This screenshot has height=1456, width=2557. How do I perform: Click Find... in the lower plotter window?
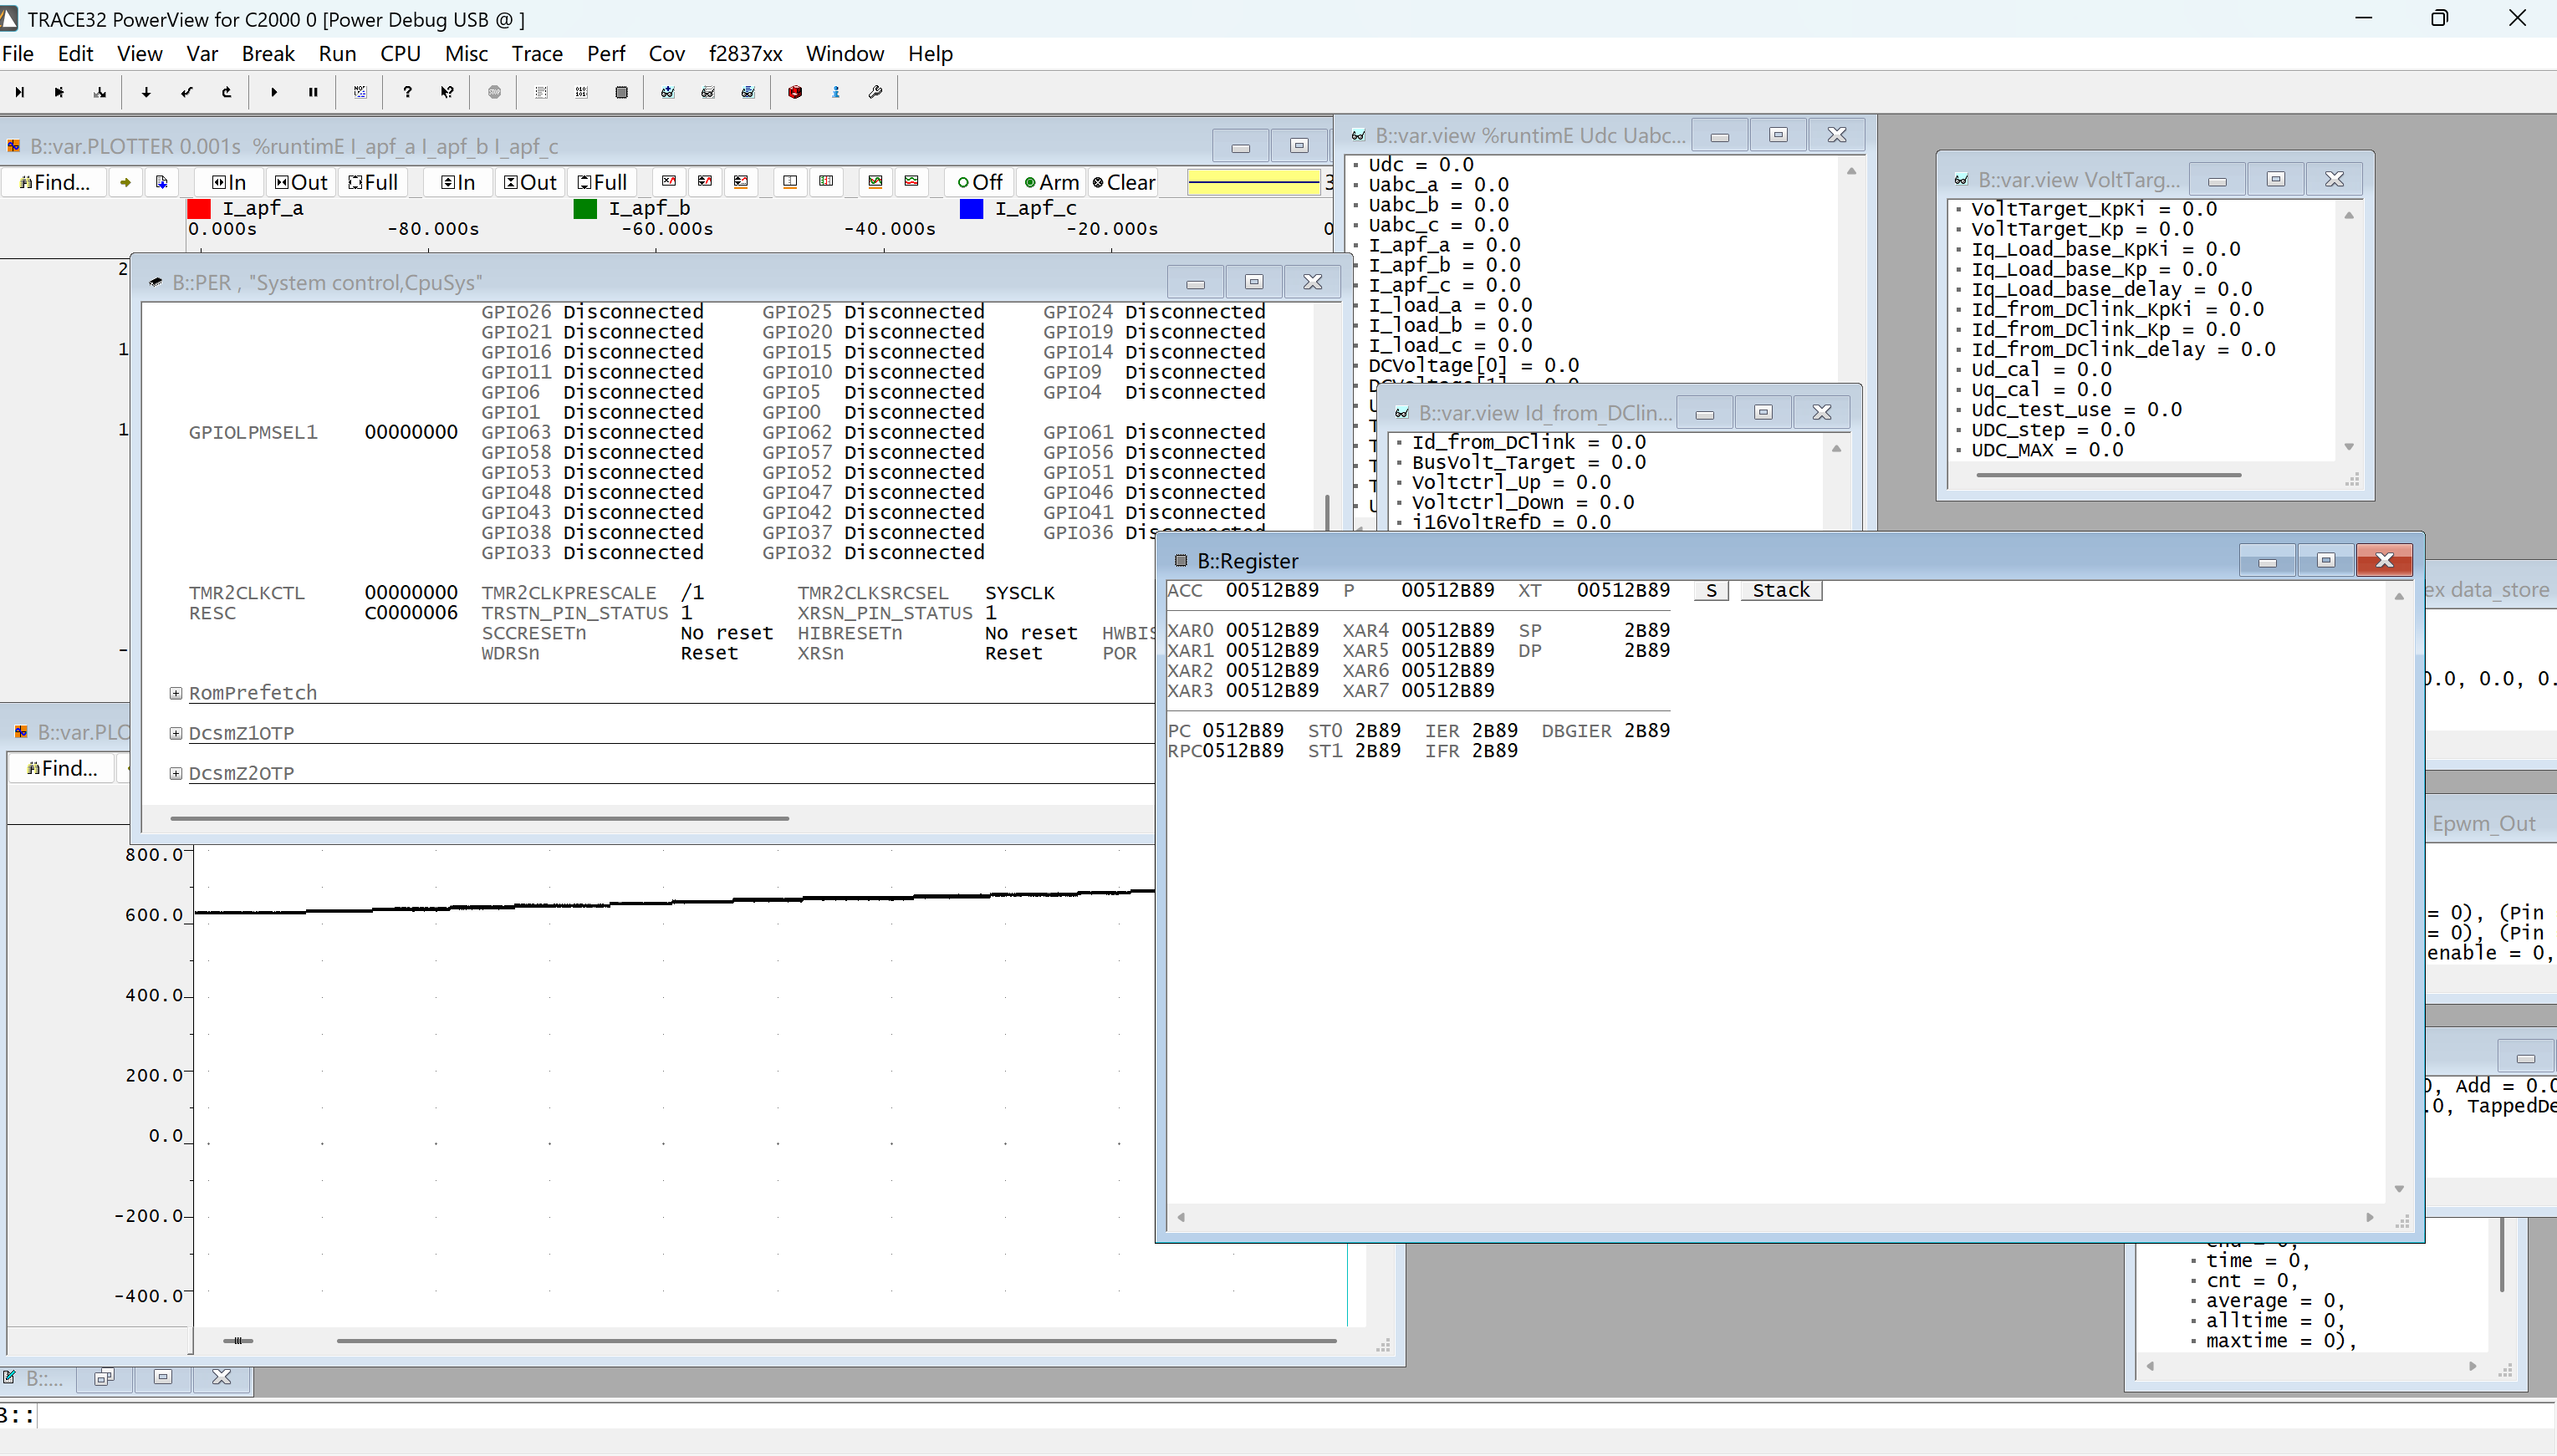coord(62,768)
